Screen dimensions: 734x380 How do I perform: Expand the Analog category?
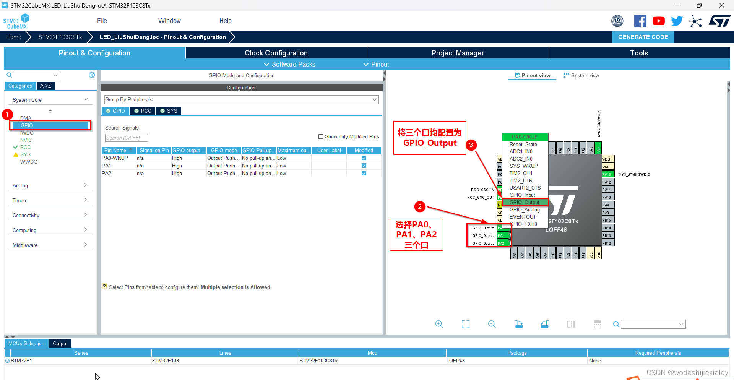coord(50,185)
